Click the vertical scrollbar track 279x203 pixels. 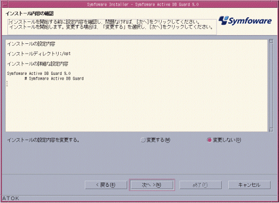(x=271, y=86)
